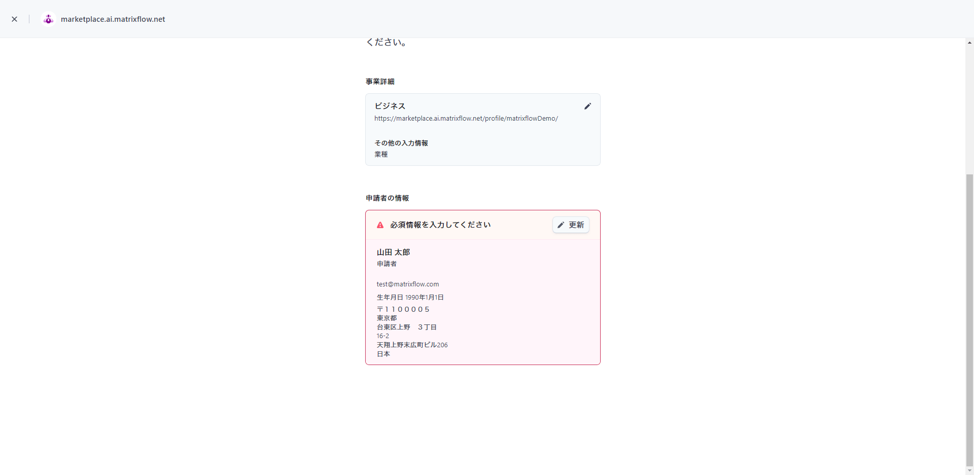Edit business details with the pencil icon
Viewport: 974px width, 475px height.
tap(587, 106)
